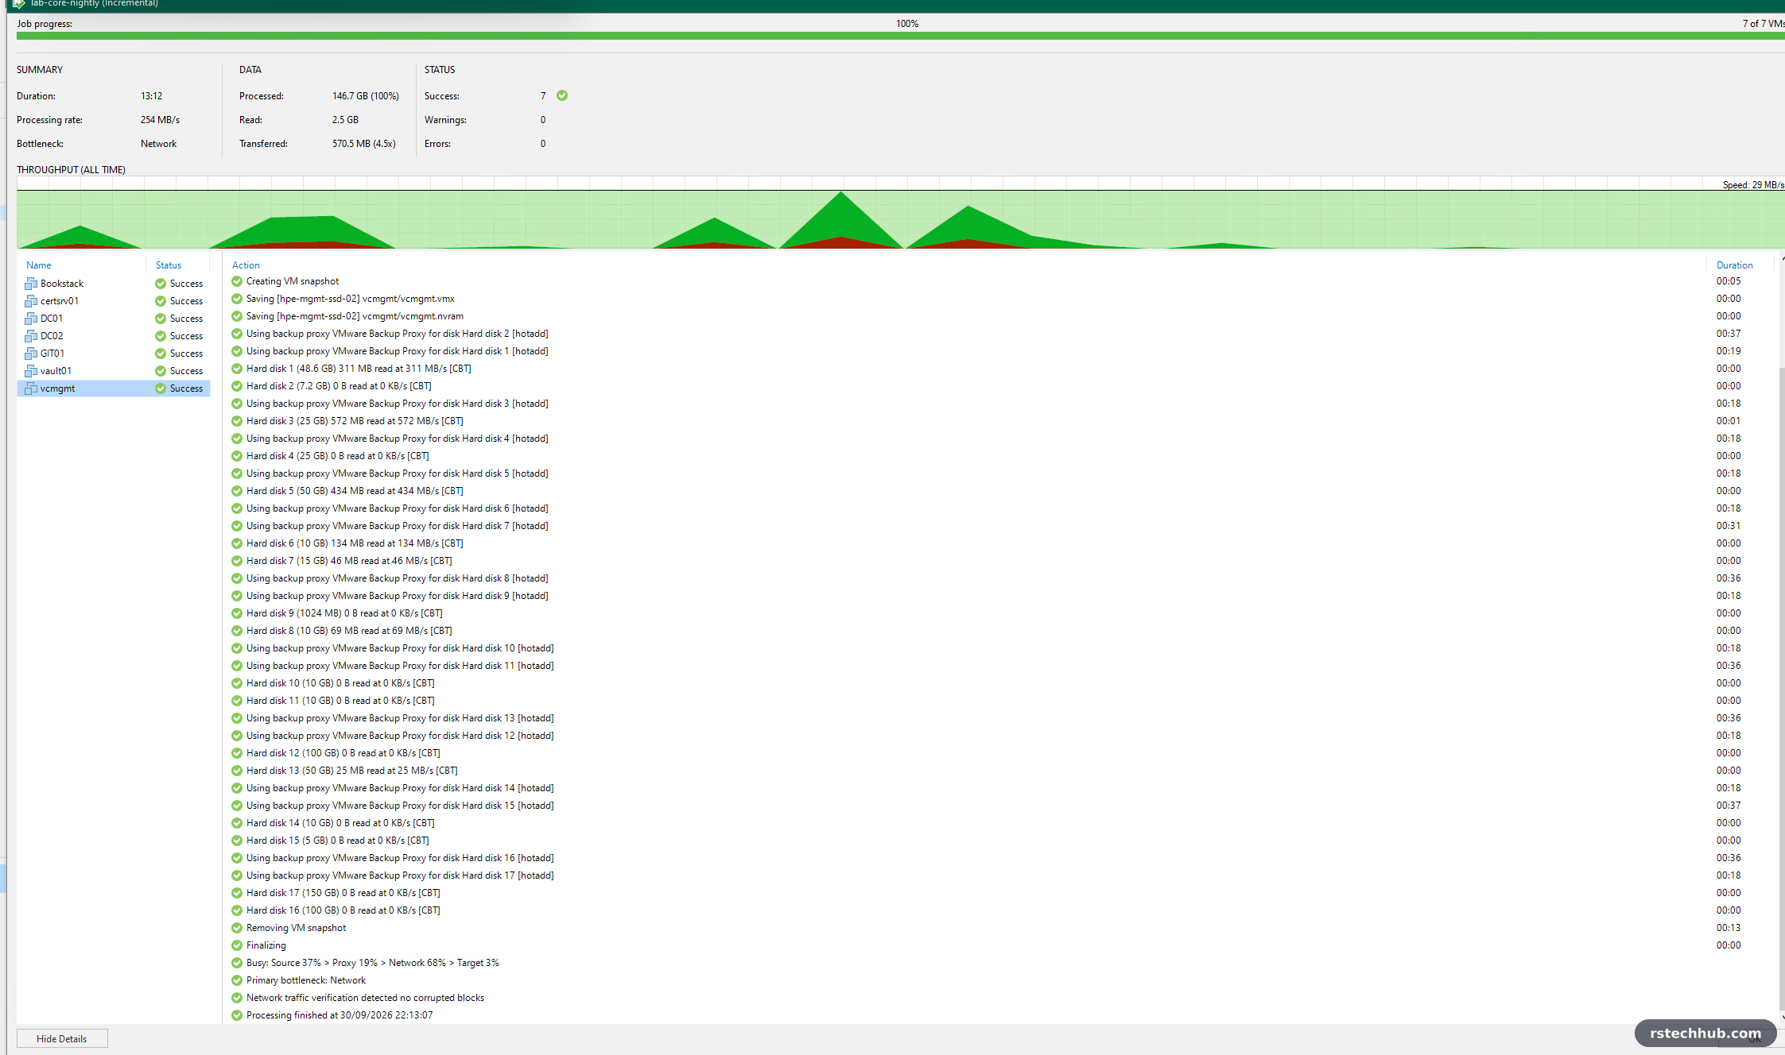This screenshot has height=1055, width=1785.
Task: Click lab-core-nightly job icon in title bar
Action: pos(19,4)
